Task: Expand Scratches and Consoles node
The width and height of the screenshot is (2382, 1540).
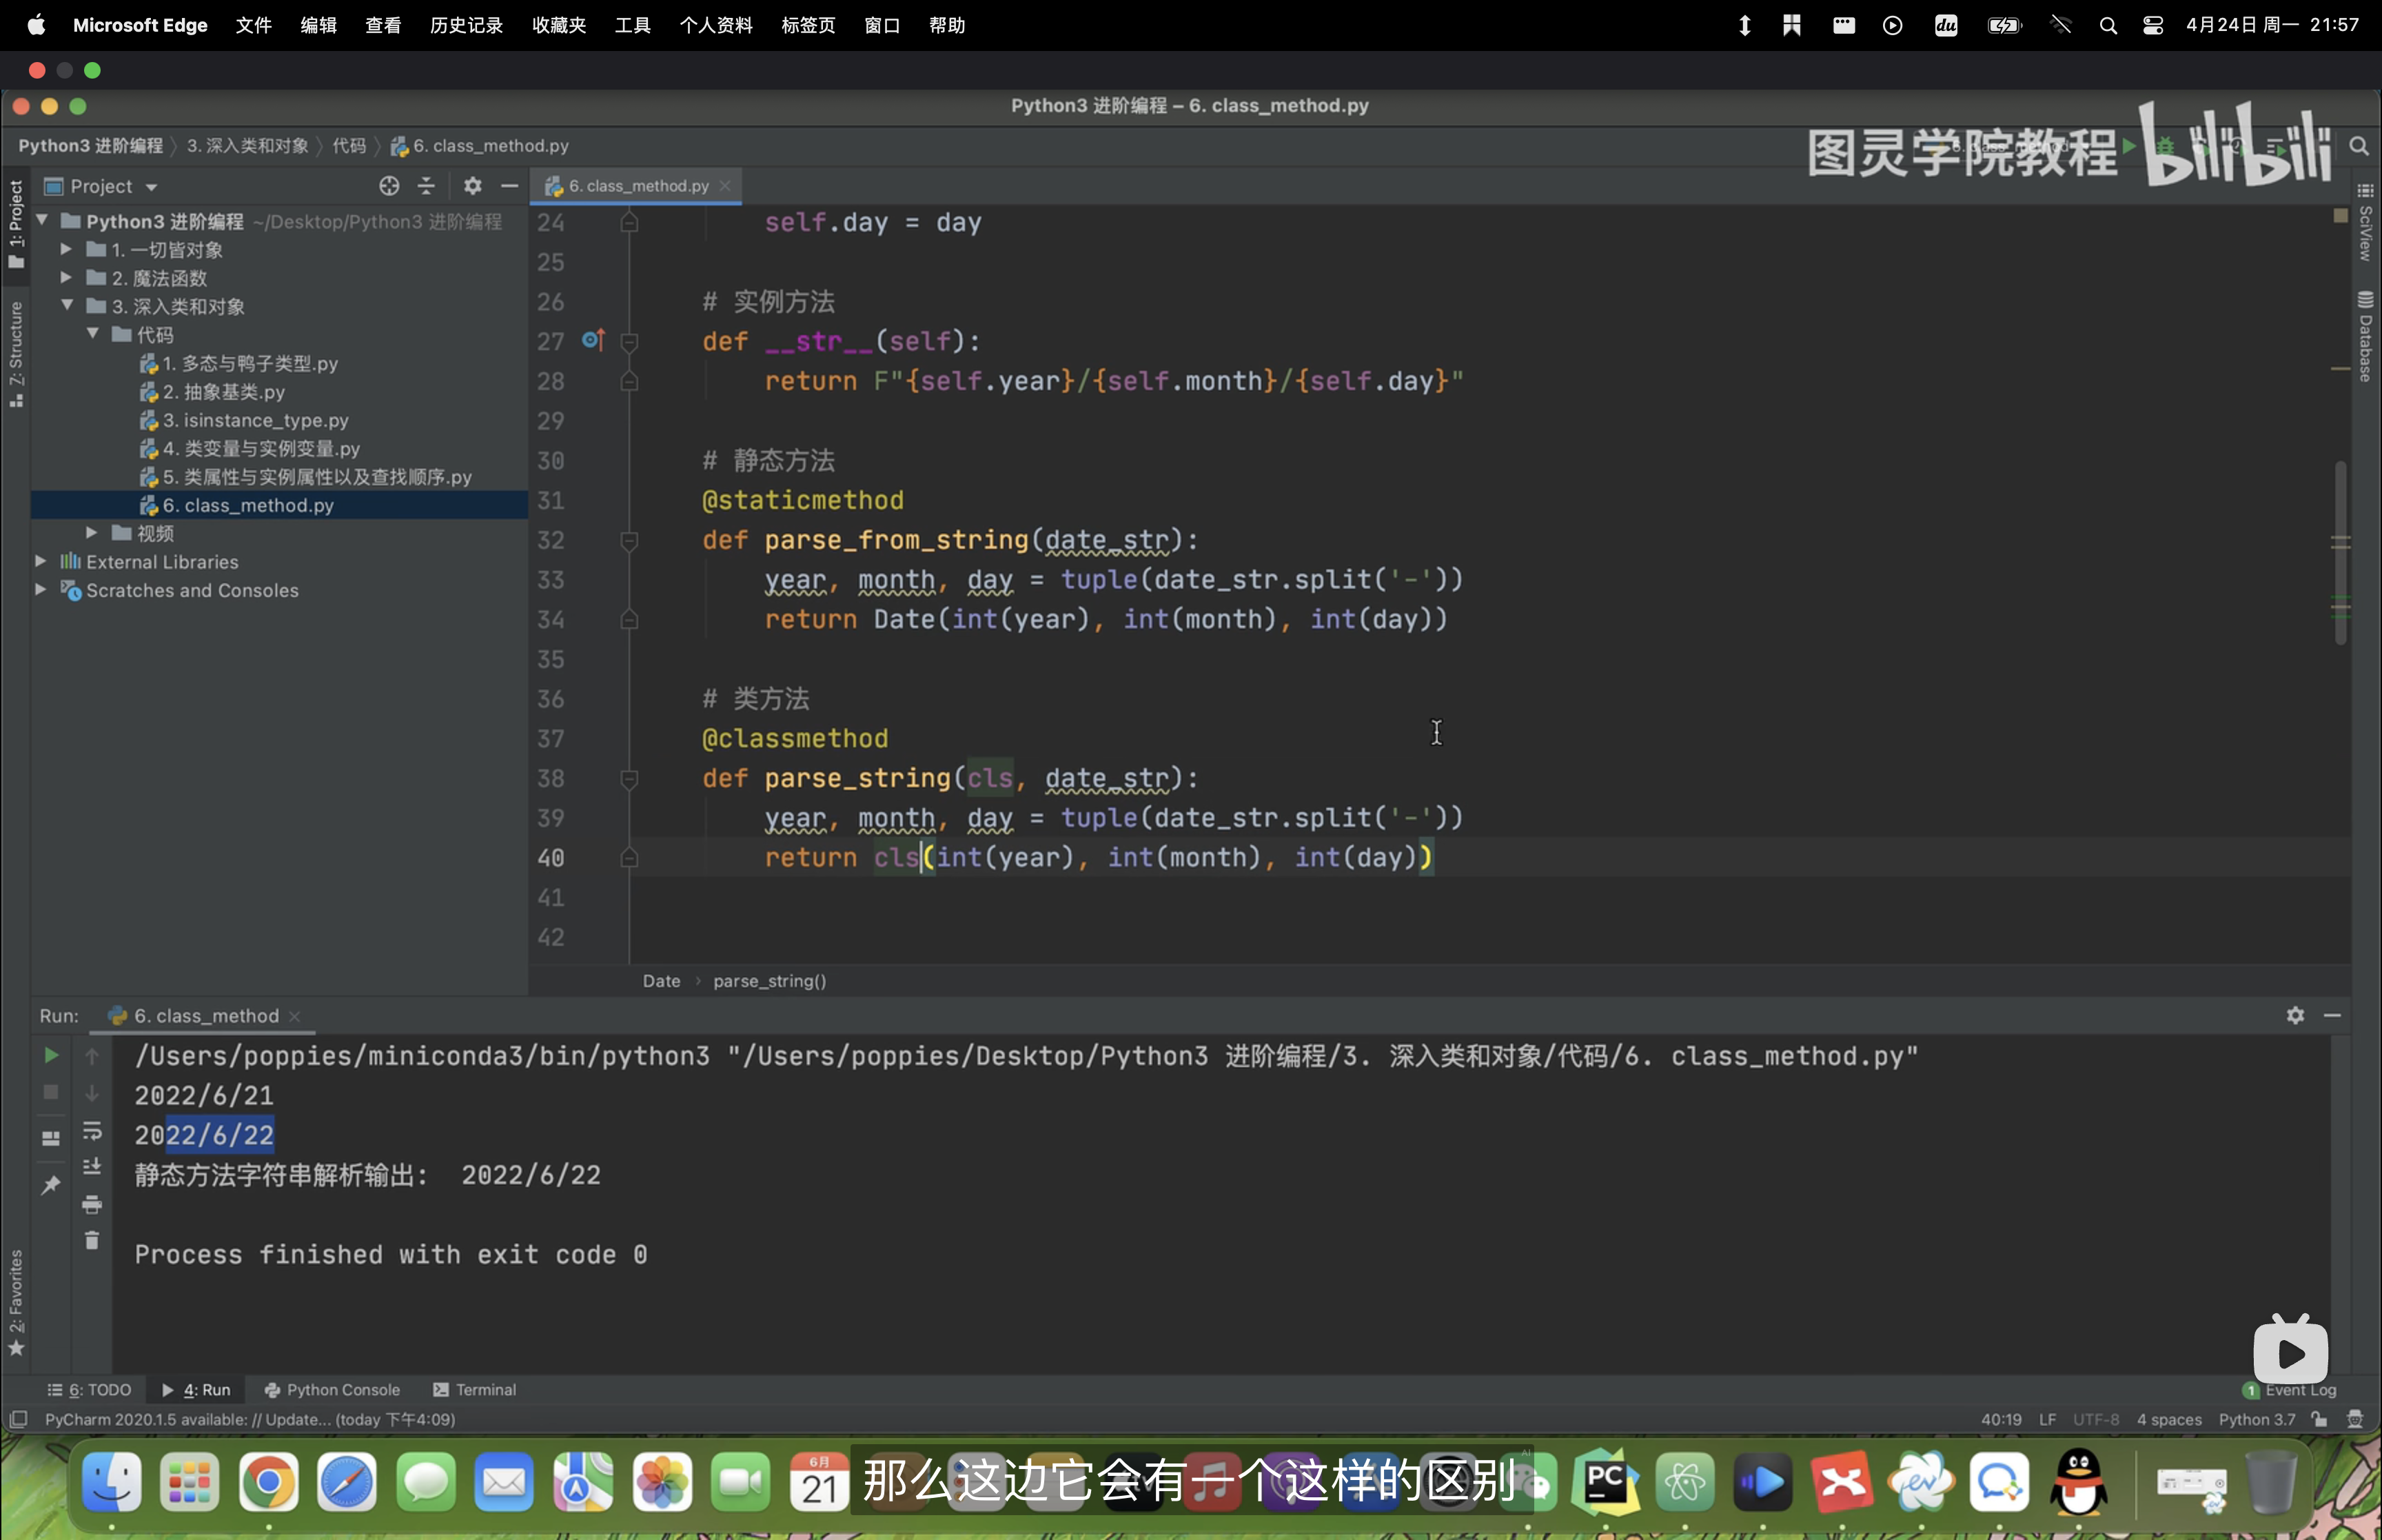Action: pyautogui.click(x=41, y=589)
